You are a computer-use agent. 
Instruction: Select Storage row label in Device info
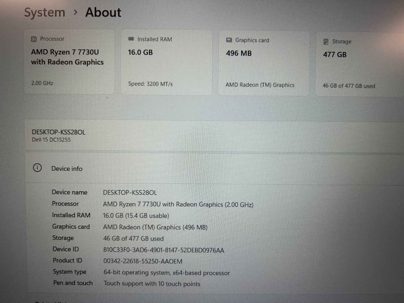(63, 238)
